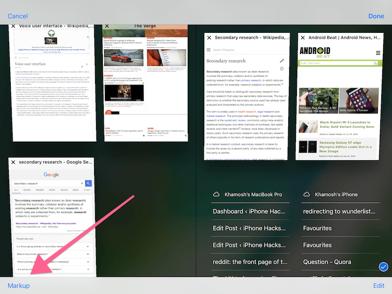Tap the Markup button
This screenshot has height=294, width=392.
(19, 286)
